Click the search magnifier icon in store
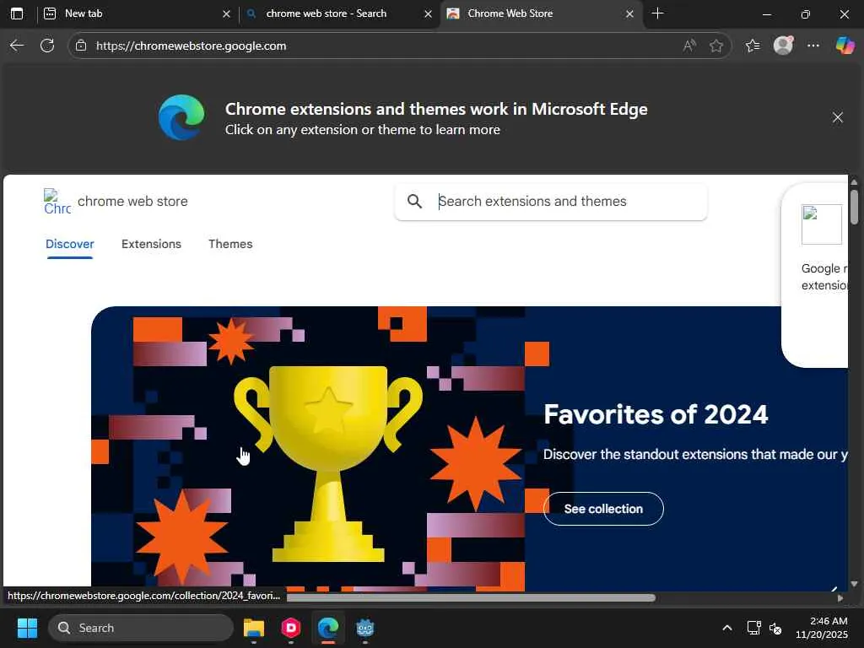 coord(414,202)
